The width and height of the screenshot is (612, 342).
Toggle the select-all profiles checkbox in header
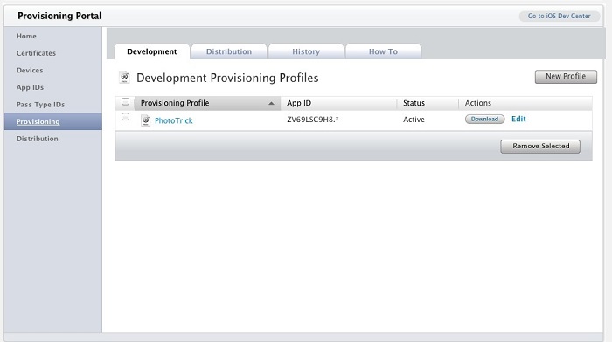tap(125, 102)
